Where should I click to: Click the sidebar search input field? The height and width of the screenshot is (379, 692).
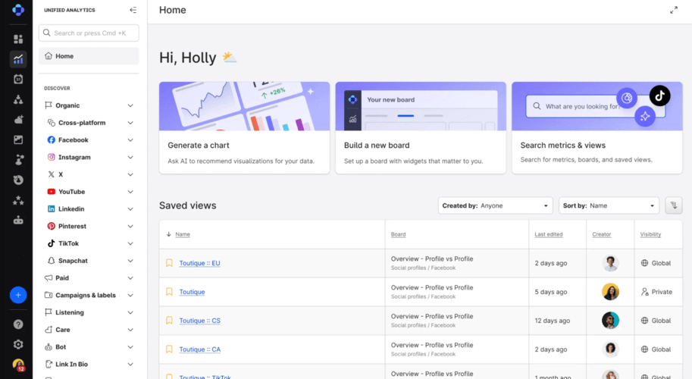[x=89, y=33]
